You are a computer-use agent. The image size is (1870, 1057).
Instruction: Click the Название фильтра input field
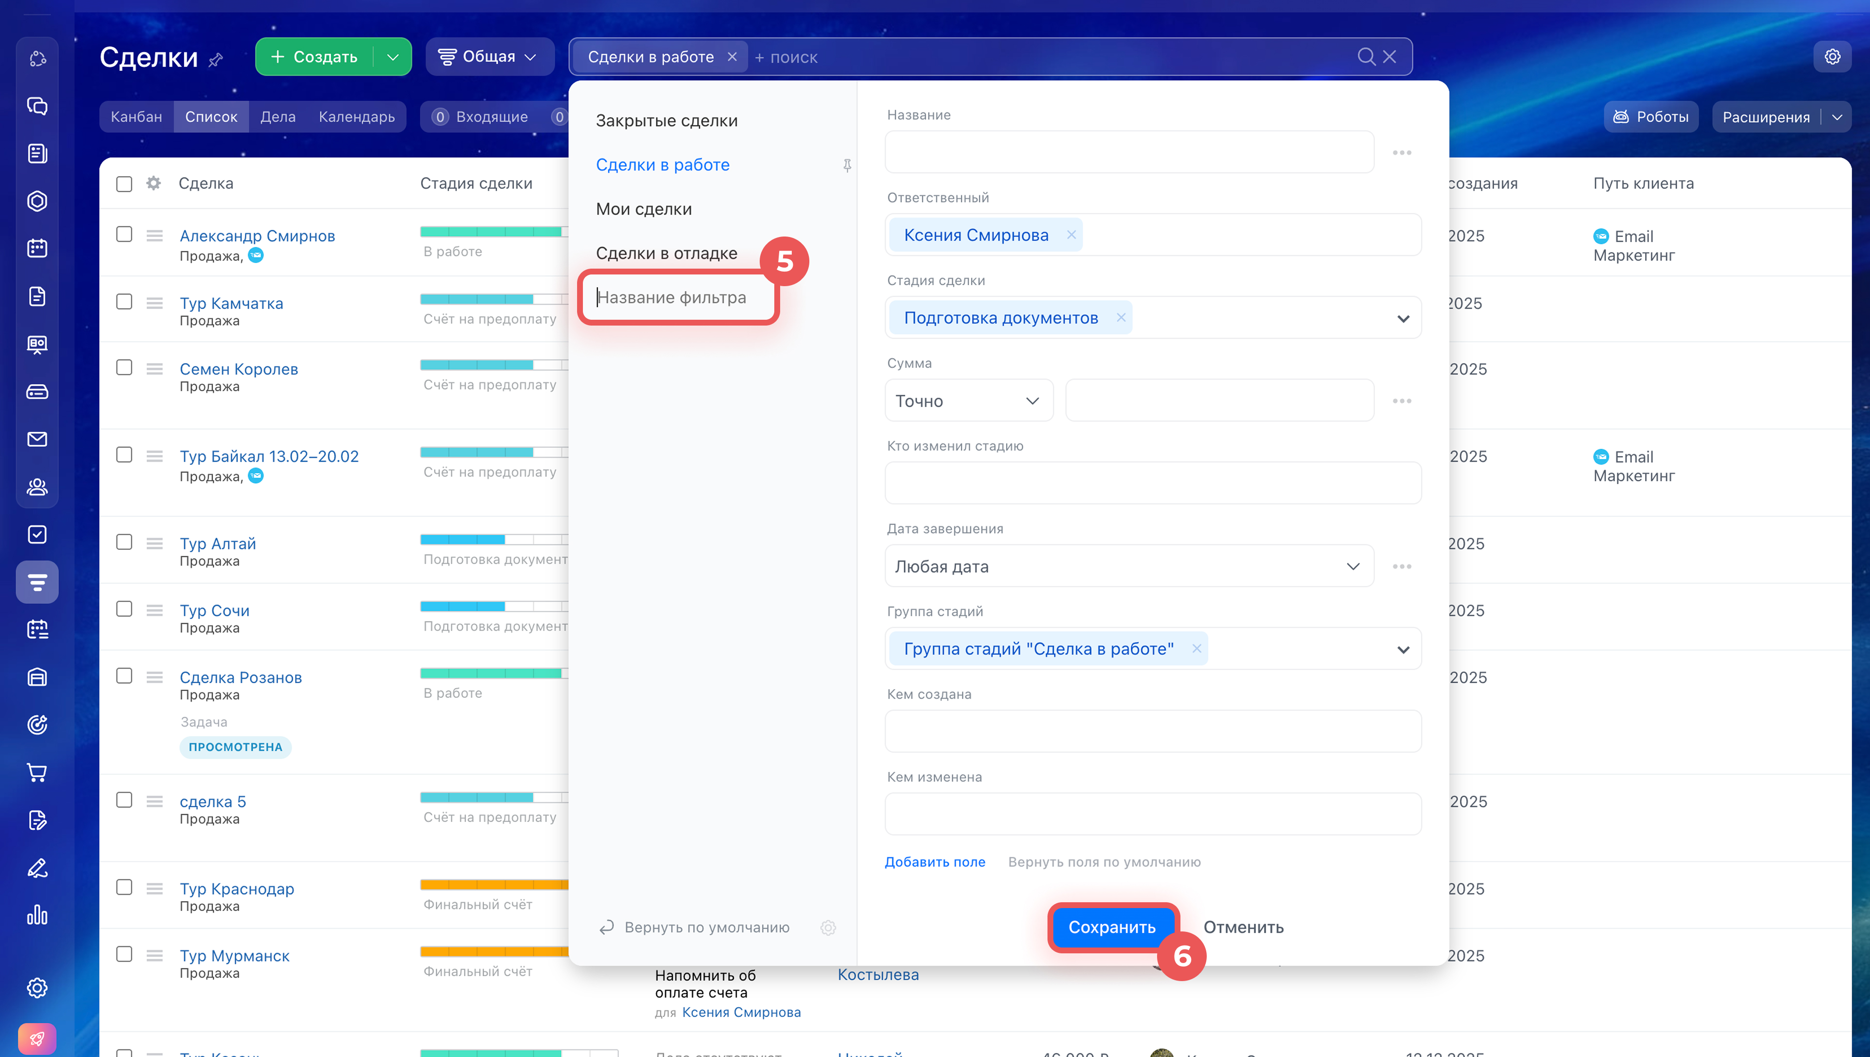pyautogui.click(x=679, y=298)
